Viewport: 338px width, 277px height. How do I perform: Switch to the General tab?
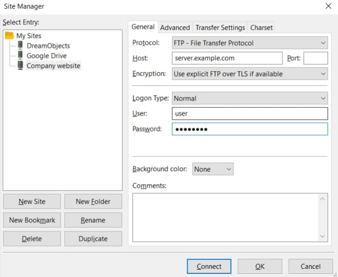pos(143,27)
